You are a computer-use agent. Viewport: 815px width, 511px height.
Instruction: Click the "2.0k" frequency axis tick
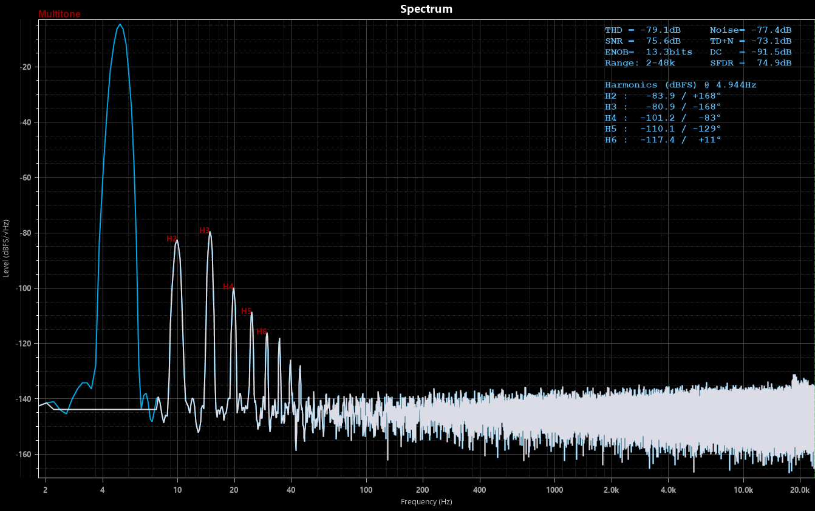tap(612, 489)
